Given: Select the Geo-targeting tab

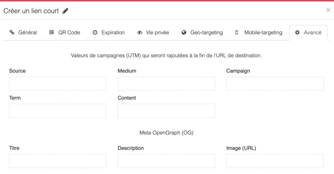Looking at the screenshot, I should click(206, 32).
